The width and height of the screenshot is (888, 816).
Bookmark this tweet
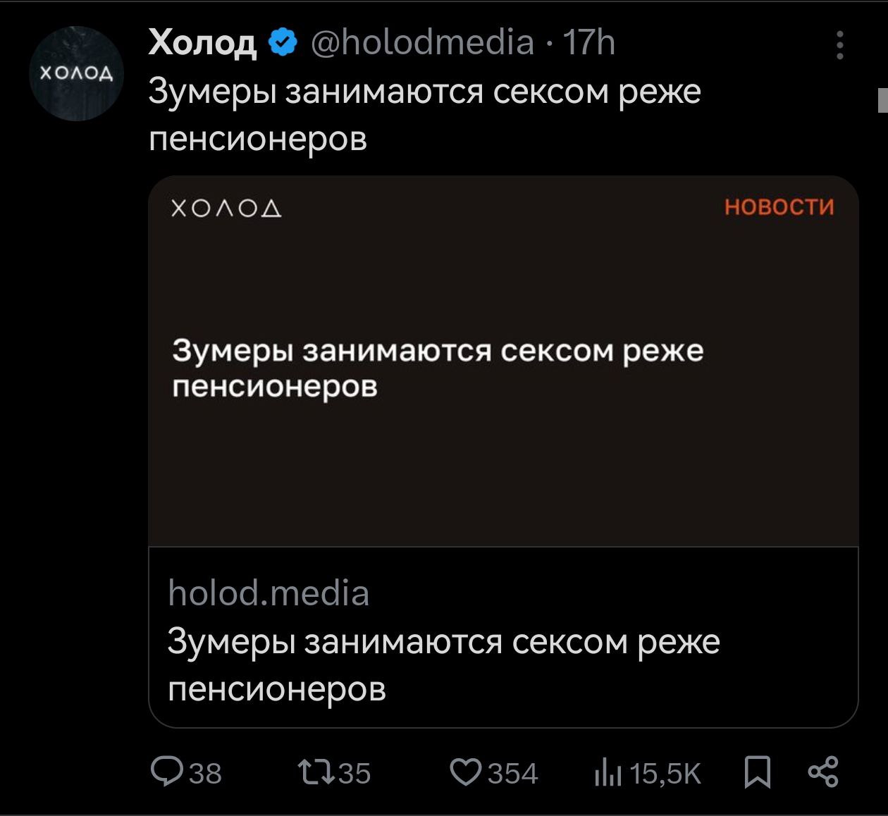758,772
